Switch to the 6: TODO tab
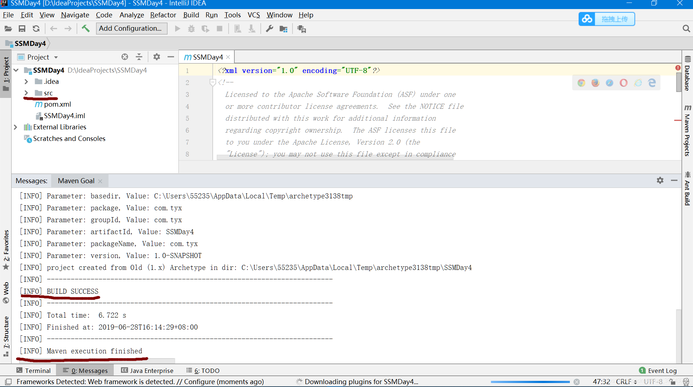 click(203, 370)
